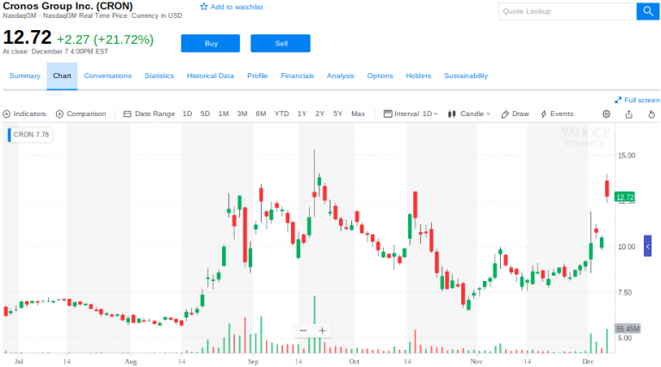Screen dimensions: 661x367
Task: Click the Date Range label
Action: [155, 114]
